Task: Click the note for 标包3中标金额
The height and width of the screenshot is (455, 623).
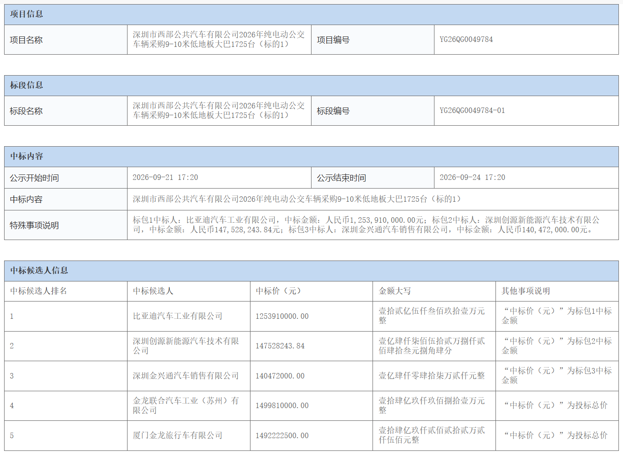Action: point(557,376)
